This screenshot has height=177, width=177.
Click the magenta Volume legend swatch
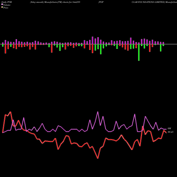(x=2, y=4)
